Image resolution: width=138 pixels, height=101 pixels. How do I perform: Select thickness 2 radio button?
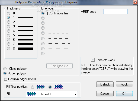[x=9, y=22]
